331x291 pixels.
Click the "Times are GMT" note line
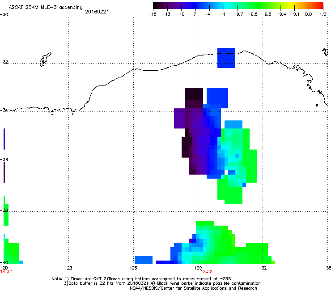coord(141,279)
